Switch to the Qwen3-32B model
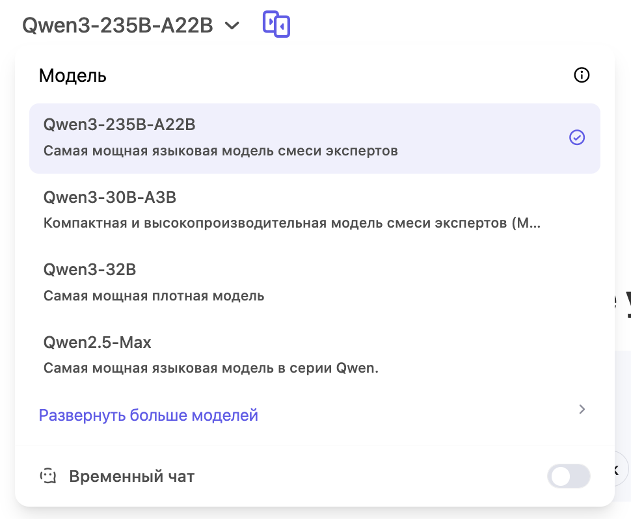The height and width of the screenshot is (519, 631). point(90,269)
